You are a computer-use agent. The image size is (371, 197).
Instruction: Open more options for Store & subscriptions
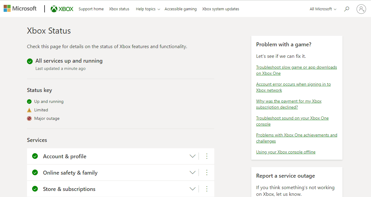[x=207, y=189]
